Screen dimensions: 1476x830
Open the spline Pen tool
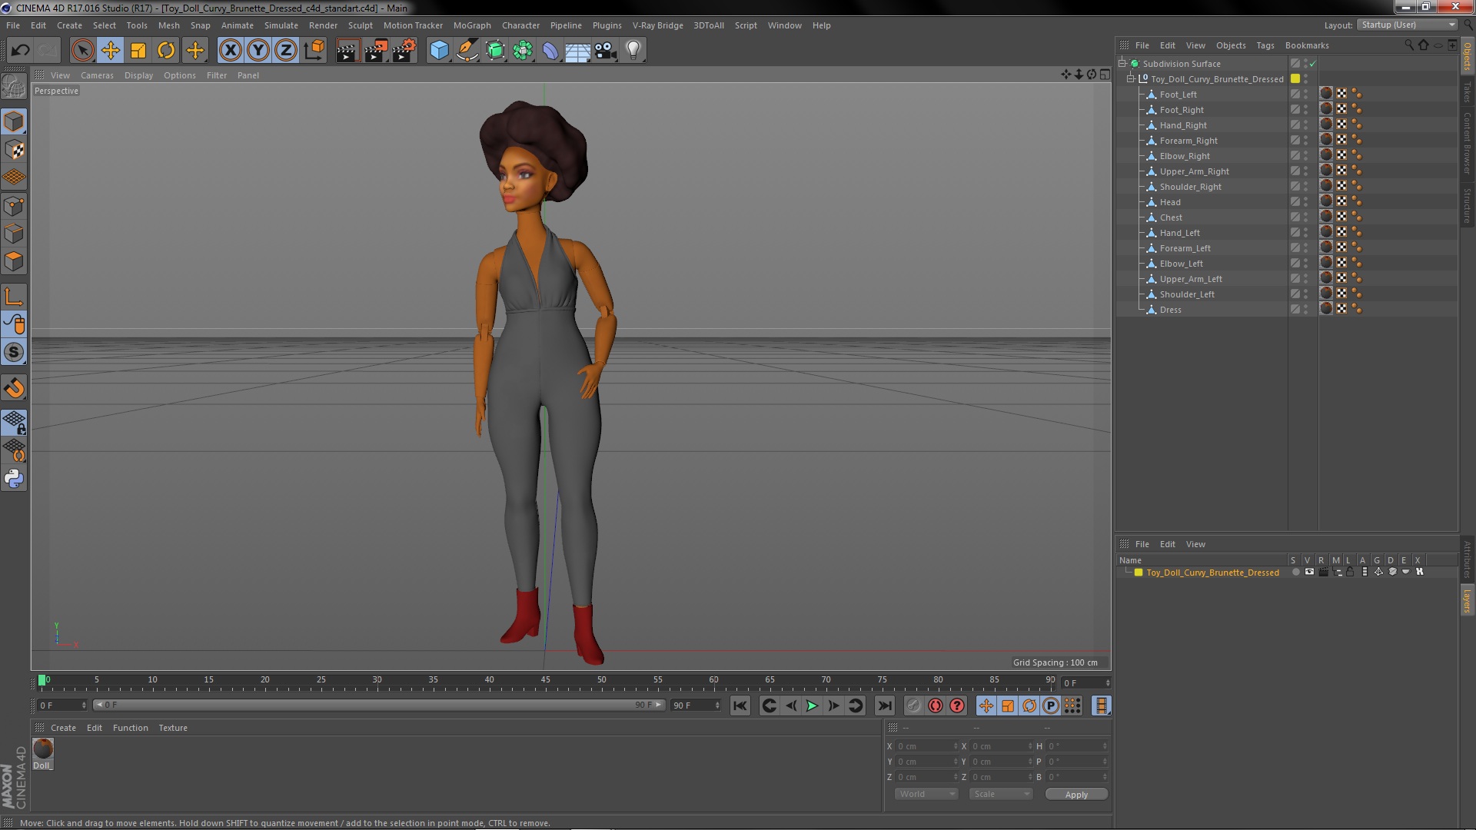coord(467,51)
